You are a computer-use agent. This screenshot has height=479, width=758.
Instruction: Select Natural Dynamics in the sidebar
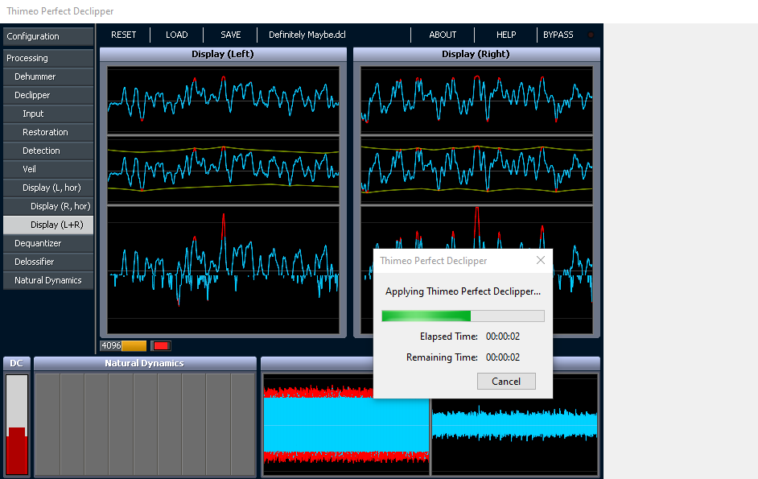pyautogui.click(x=48, y=280)
